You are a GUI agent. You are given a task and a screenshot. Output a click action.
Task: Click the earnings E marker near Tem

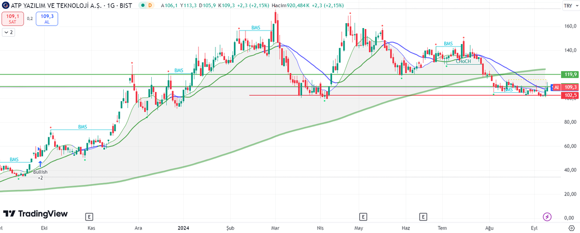pyautogui.click(x=424, y=217)
